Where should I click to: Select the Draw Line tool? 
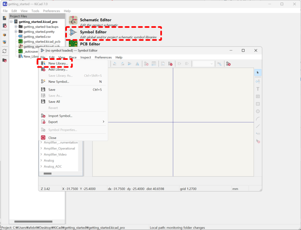click(x=258, y=126)
